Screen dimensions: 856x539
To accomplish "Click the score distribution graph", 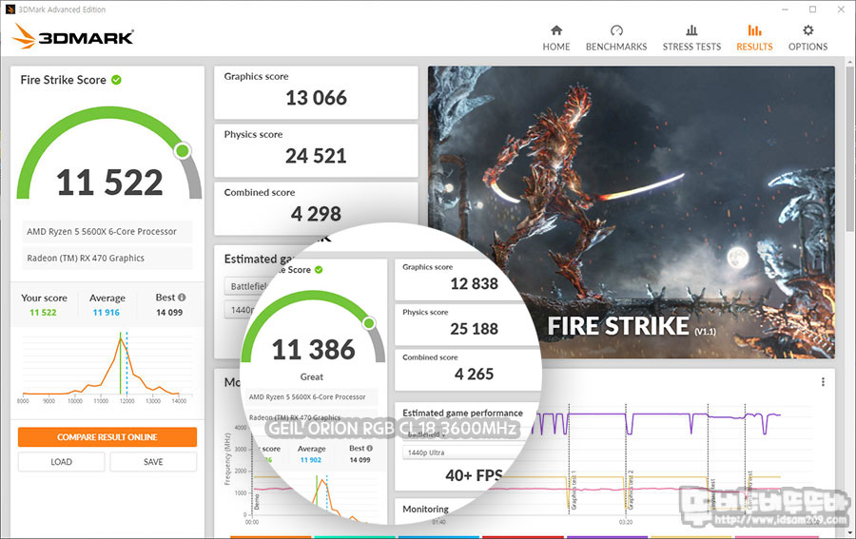I will click(x=107, y=367).
